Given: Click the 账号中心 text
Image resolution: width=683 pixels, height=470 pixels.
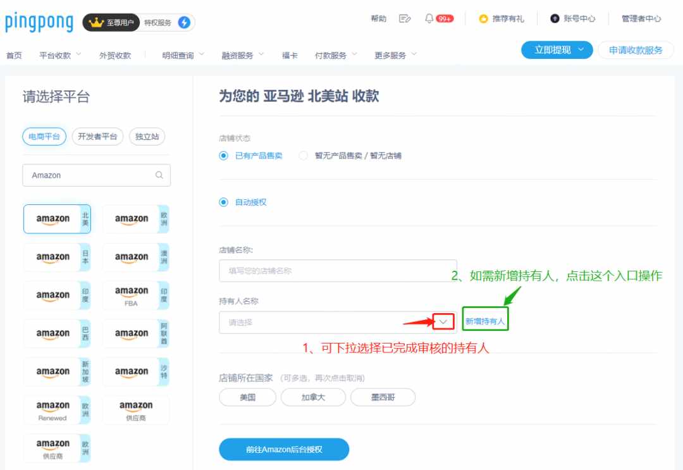Looking at the screenshot, I should 579,19.
